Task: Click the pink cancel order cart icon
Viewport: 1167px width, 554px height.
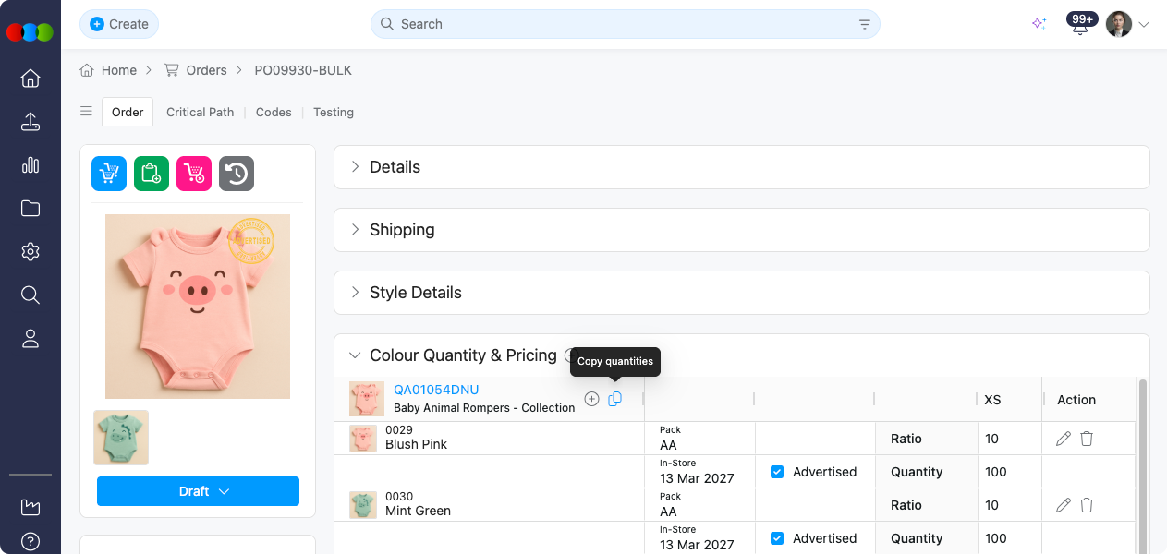Action: 194,173
